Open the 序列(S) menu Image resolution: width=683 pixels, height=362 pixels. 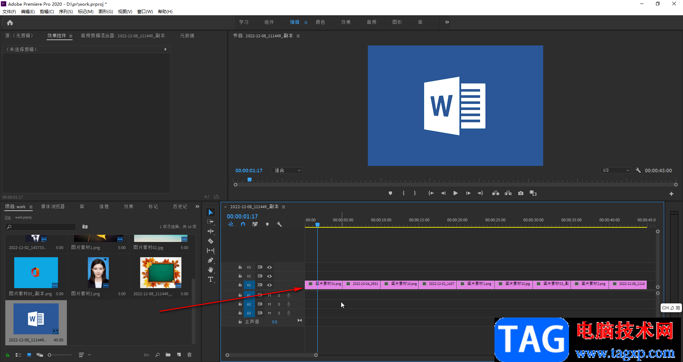click(66, 12)
